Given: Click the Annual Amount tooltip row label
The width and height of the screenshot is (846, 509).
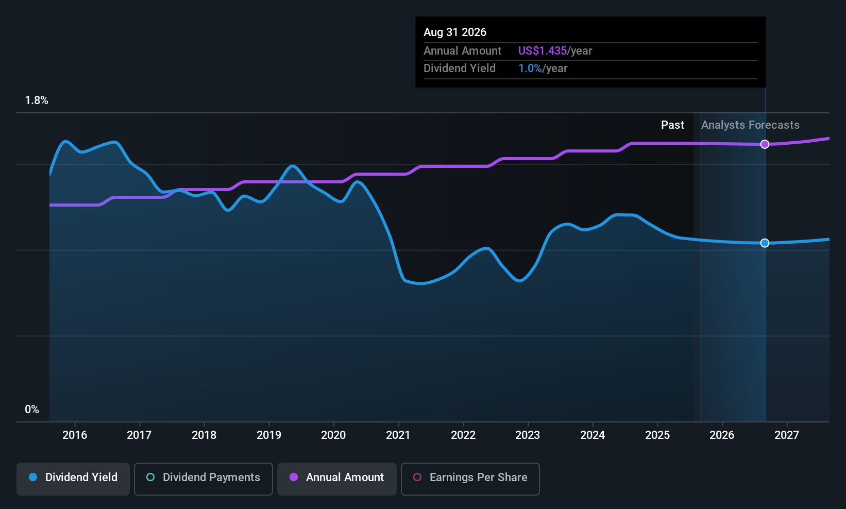Looking at the screenshot, I should pos(462,51).
